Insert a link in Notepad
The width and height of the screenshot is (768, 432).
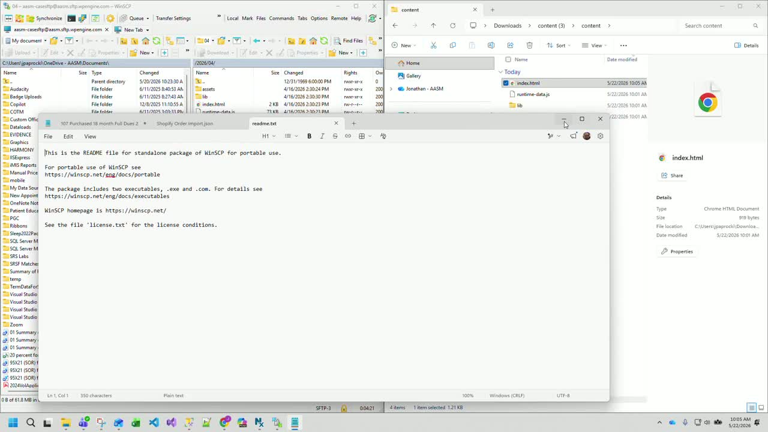(x=348, y=136)
